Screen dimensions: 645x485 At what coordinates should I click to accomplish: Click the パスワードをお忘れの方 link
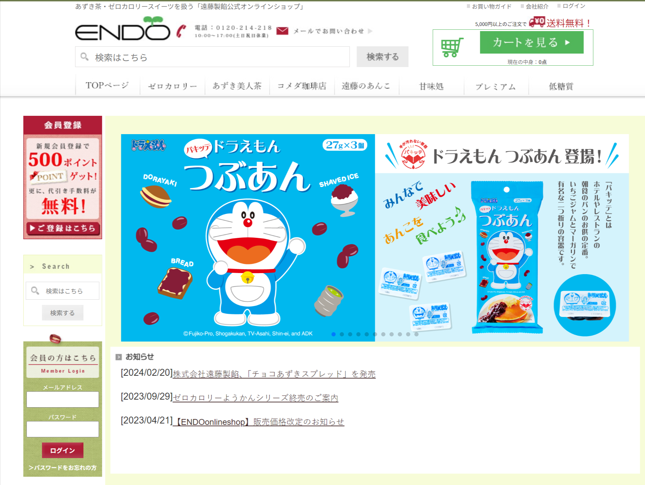(x=63, y=467)
